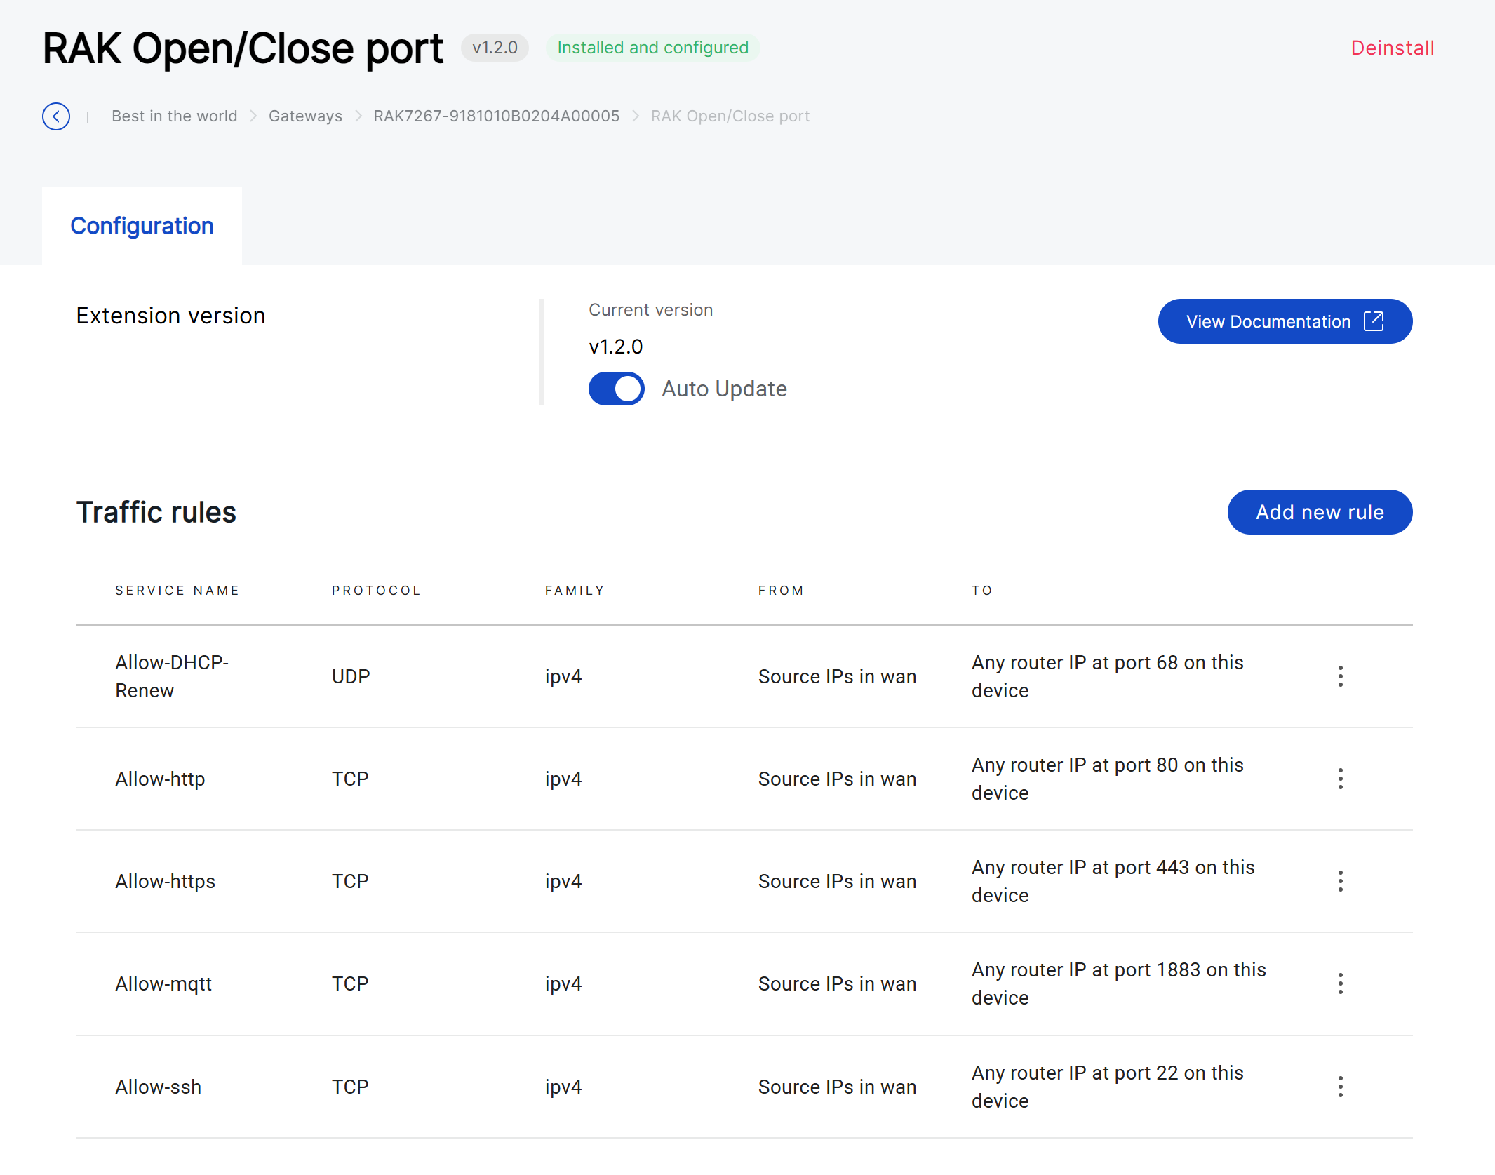The width and height of the screenshot is (1495, 1175).
Task: Click the Protocol column header
Action: click(x=376, y=591)
